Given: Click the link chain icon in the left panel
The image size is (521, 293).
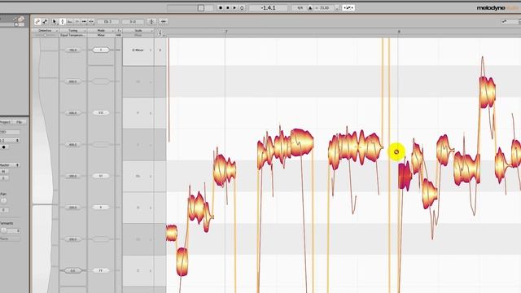Looking at the screenshot, I should (20, 20).
